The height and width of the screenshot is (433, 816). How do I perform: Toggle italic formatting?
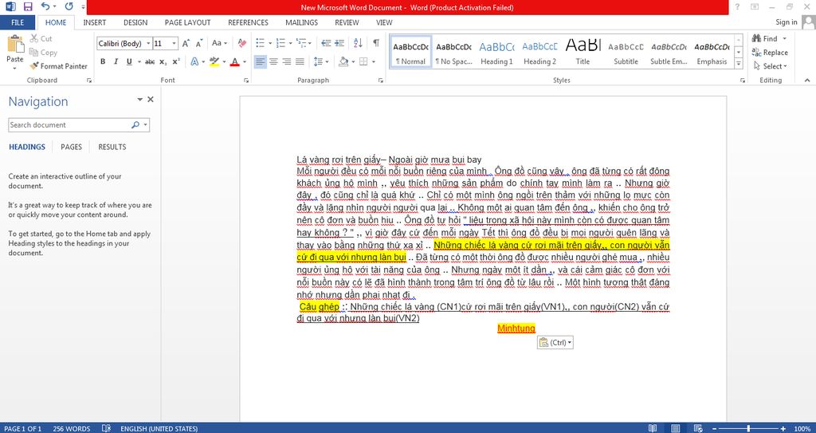tap(116, 61)
